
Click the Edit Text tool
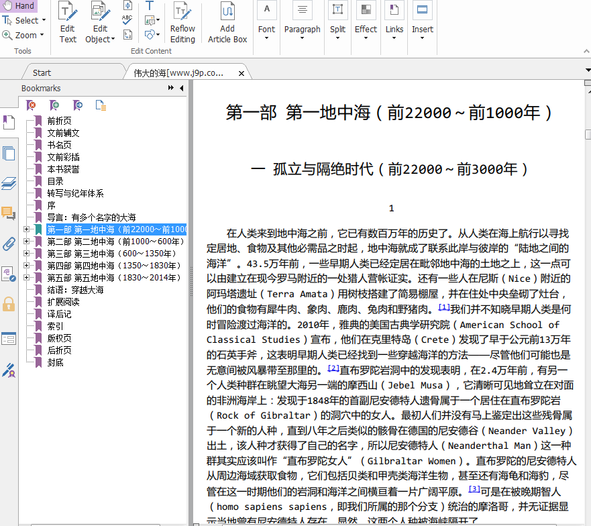[x=68, y=23]
